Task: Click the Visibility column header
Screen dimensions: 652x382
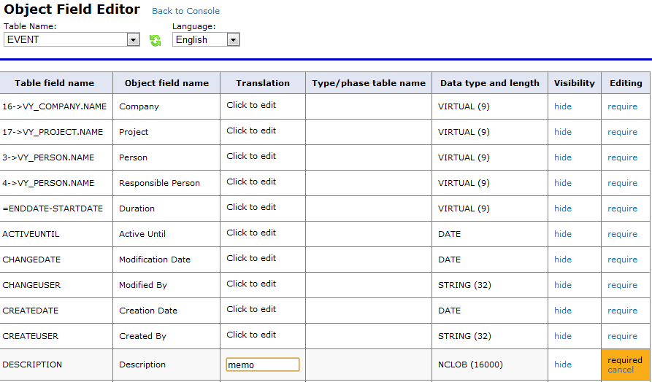Action: click(575, 83)
